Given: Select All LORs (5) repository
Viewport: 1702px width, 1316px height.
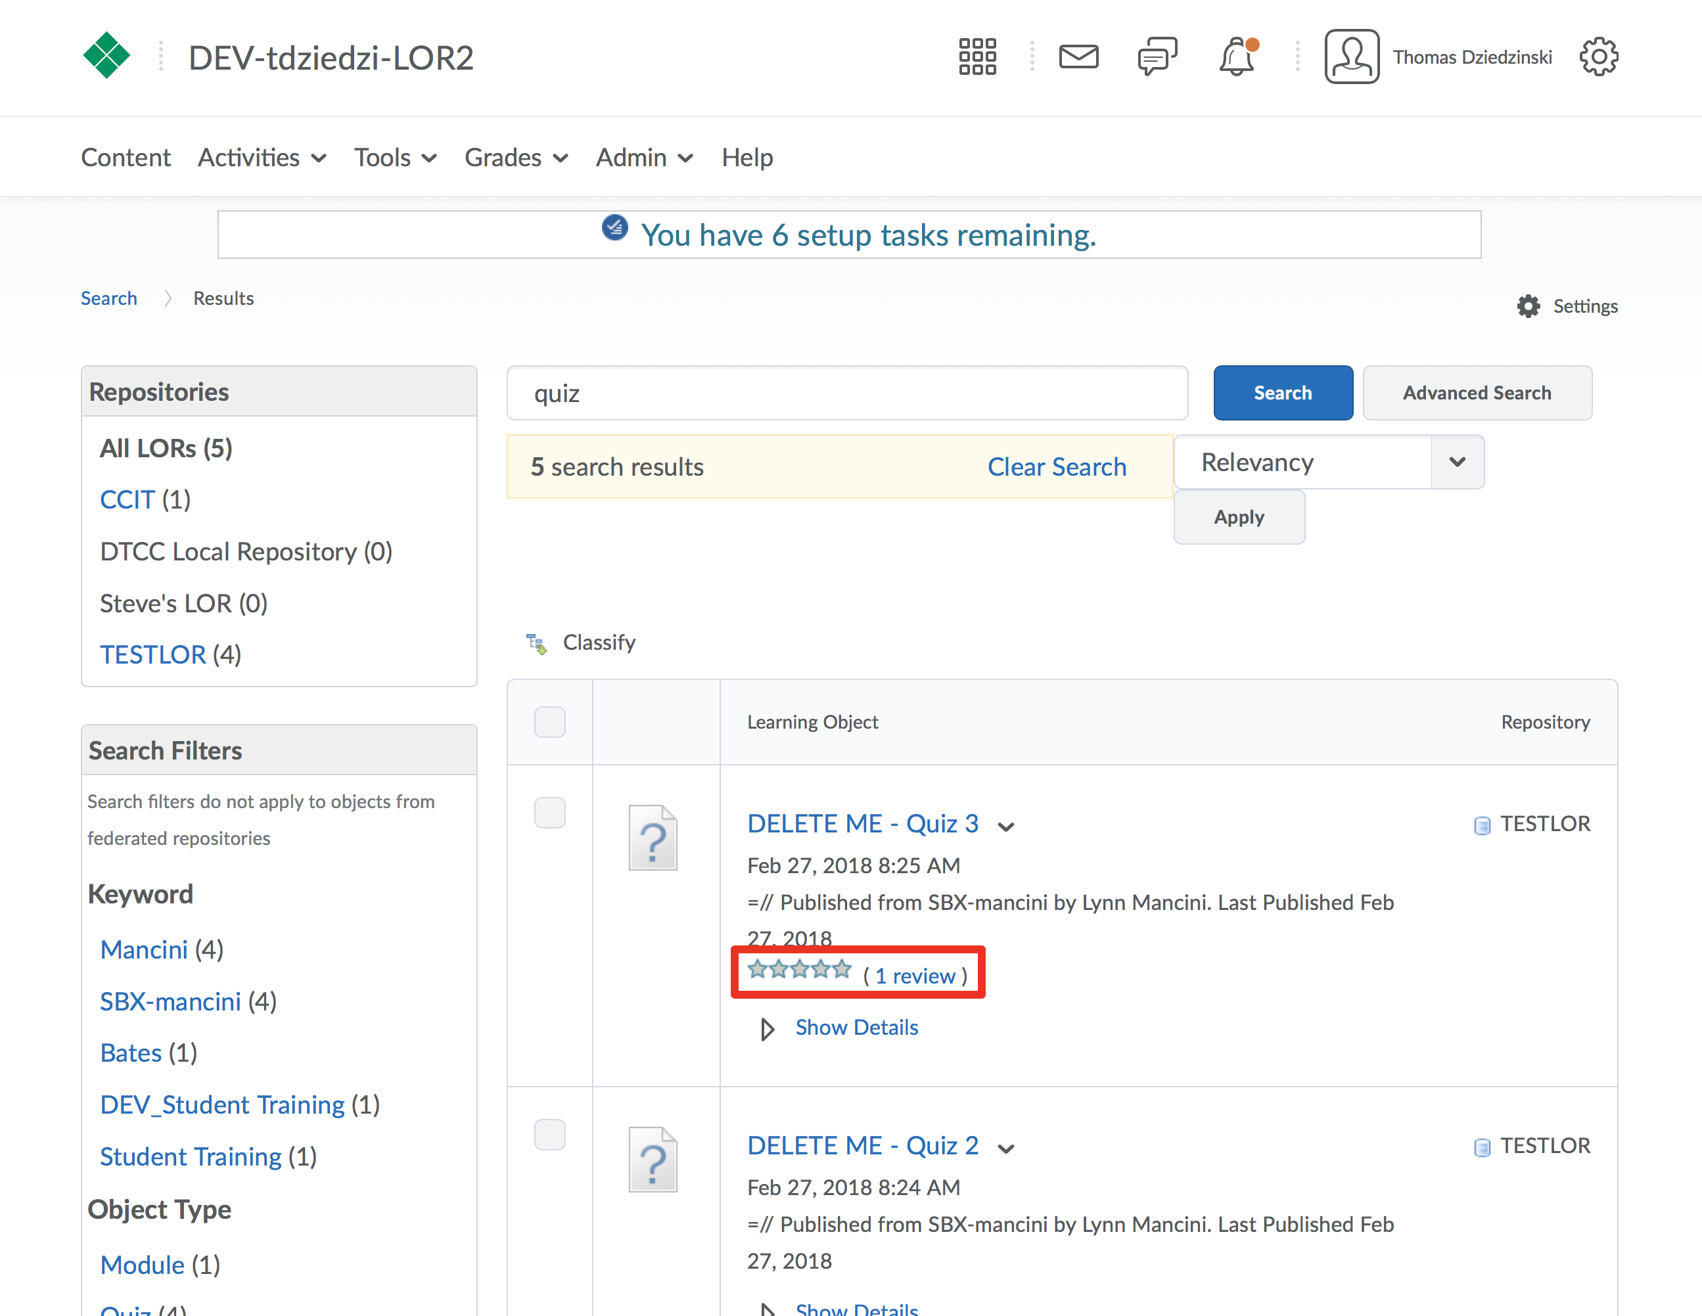Looking at the screenshot, I should pyautogui.click(x=166, y=449).
